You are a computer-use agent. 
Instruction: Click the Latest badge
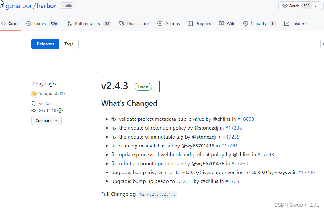pyautogui.click(x=143, y=87)
